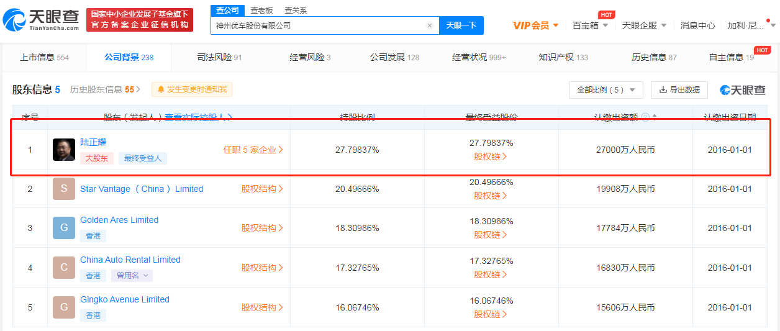Image resolution: width=780 pixels, height=331 pixels.
Task: Open the Star Vantage (China) Limited link
Action: (x=142, y=189)
